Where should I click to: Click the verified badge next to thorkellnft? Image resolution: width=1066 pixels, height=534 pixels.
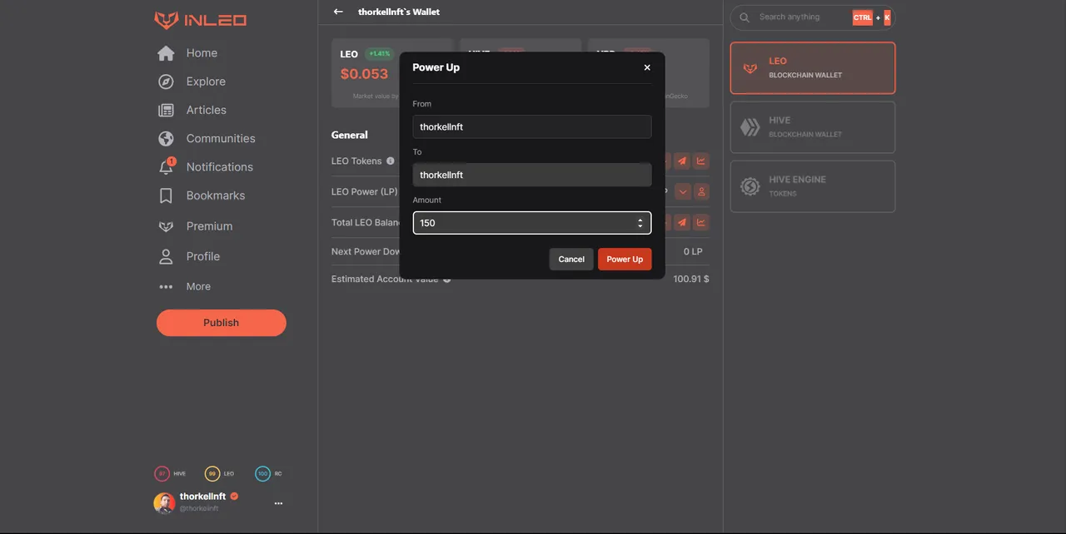(234, 497)
